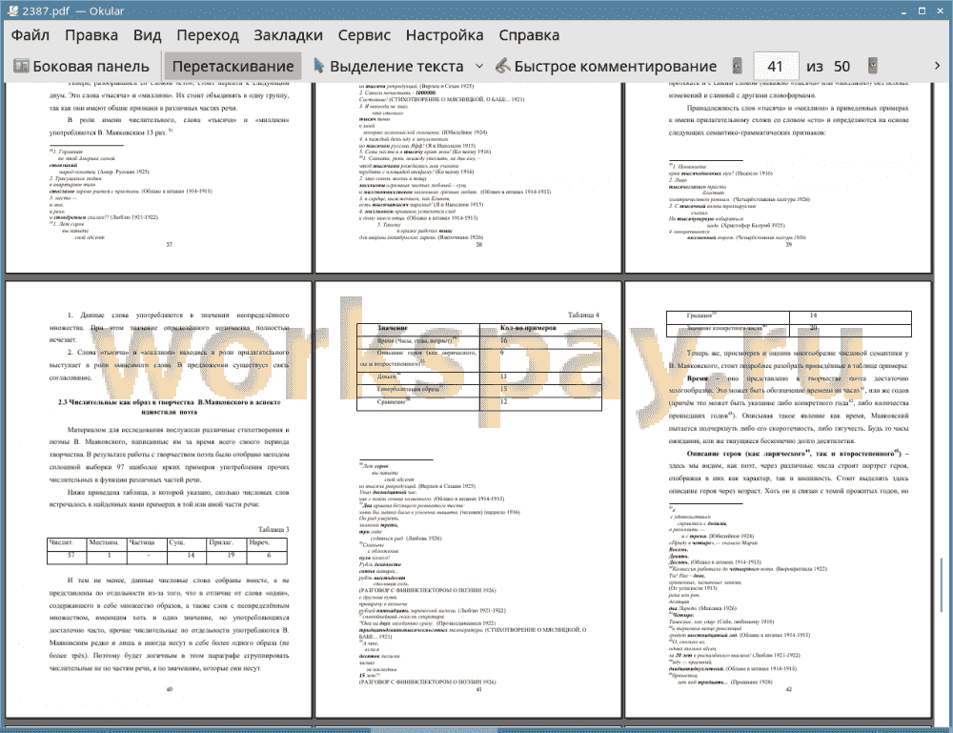Open the Файл menu
The image size is (953, 733).
pyautogui.click(x=30, y=35)
